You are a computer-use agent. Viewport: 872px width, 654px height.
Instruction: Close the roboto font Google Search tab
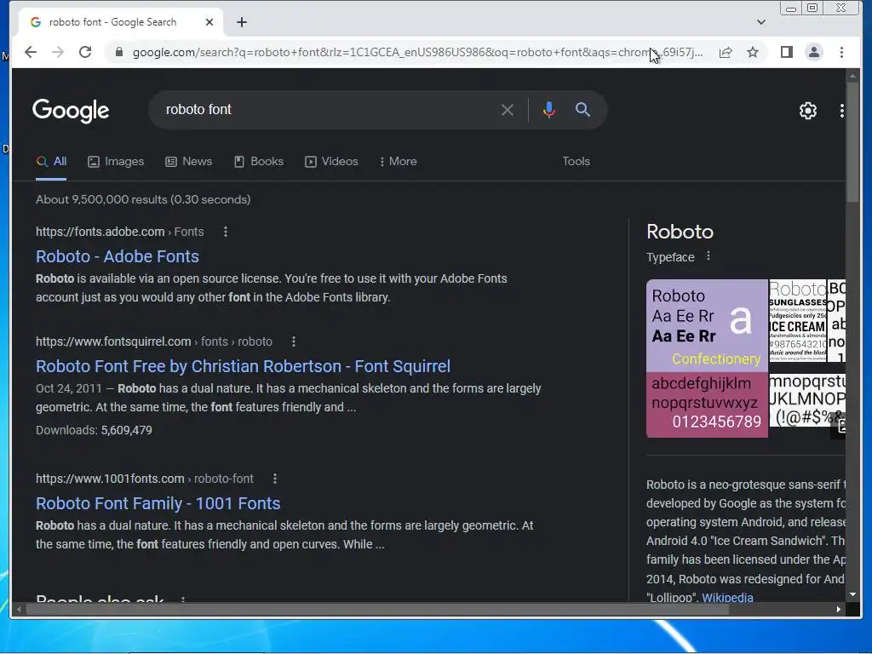tap(209, 22)
